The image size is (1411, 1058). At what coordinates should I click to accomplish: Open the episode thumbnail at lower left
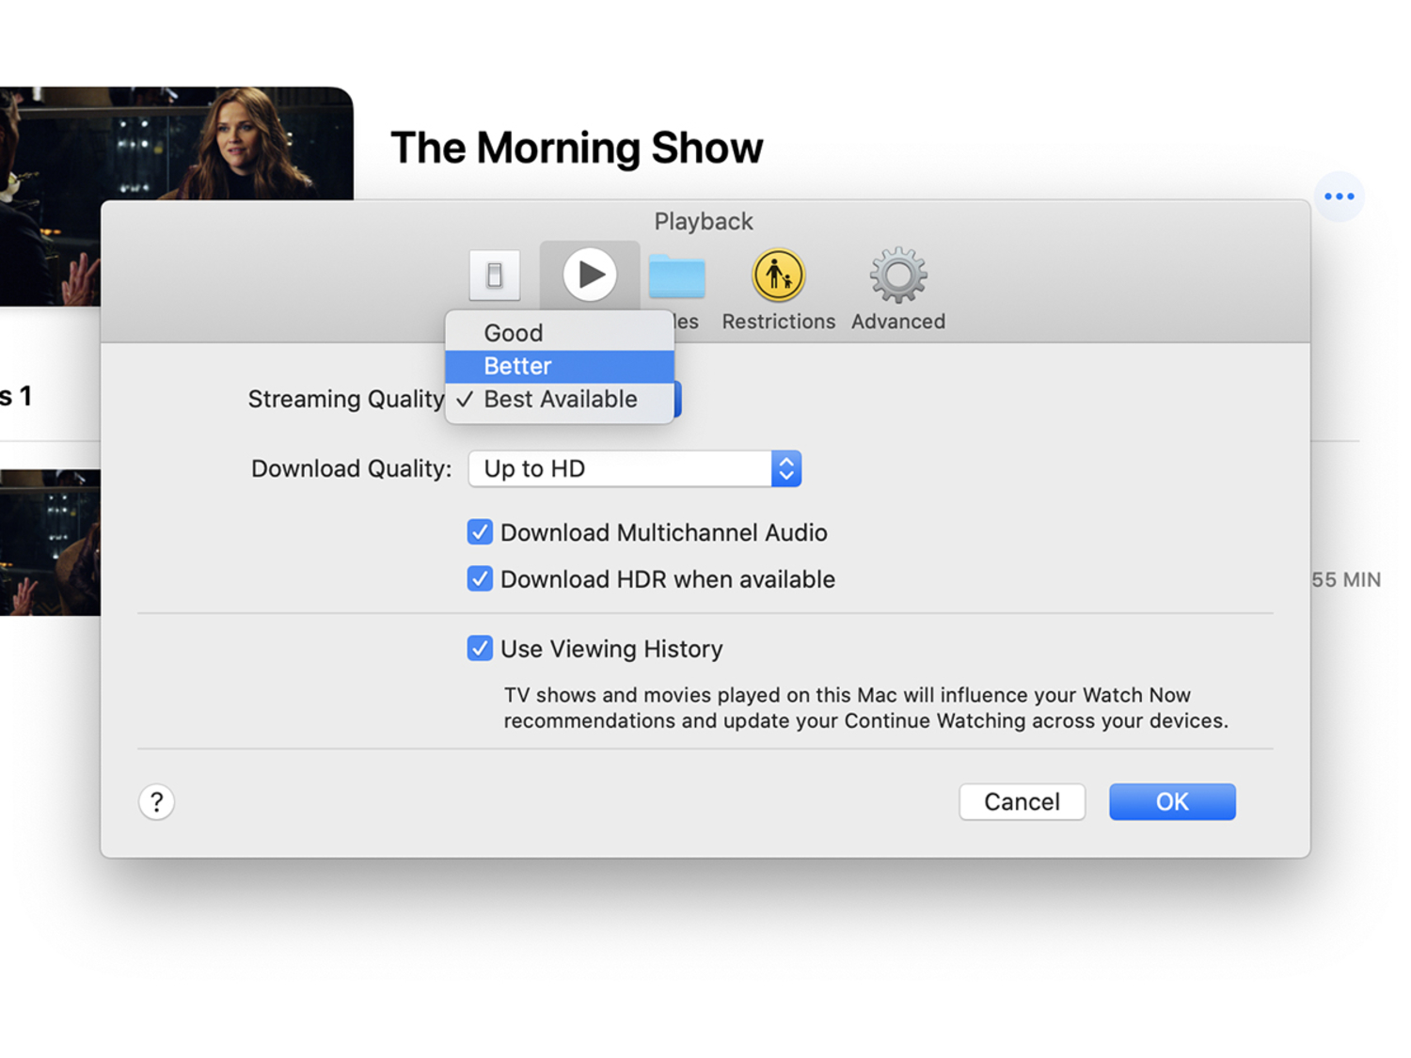(x=50, y=543)
